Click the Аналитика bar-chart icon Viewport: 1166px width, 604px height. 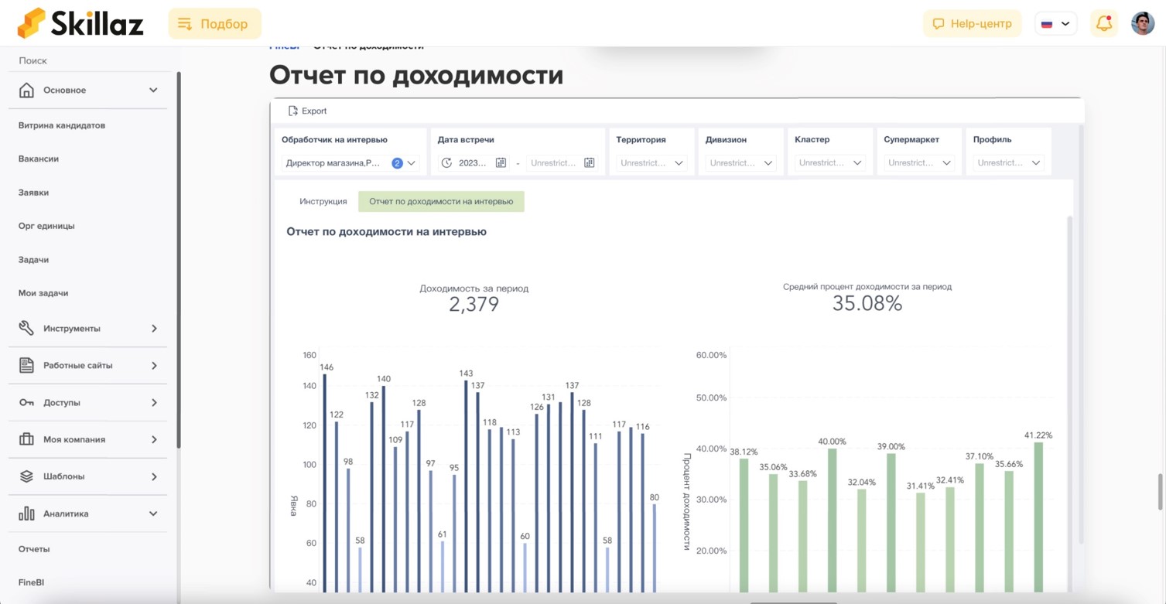tap(26, 513)
